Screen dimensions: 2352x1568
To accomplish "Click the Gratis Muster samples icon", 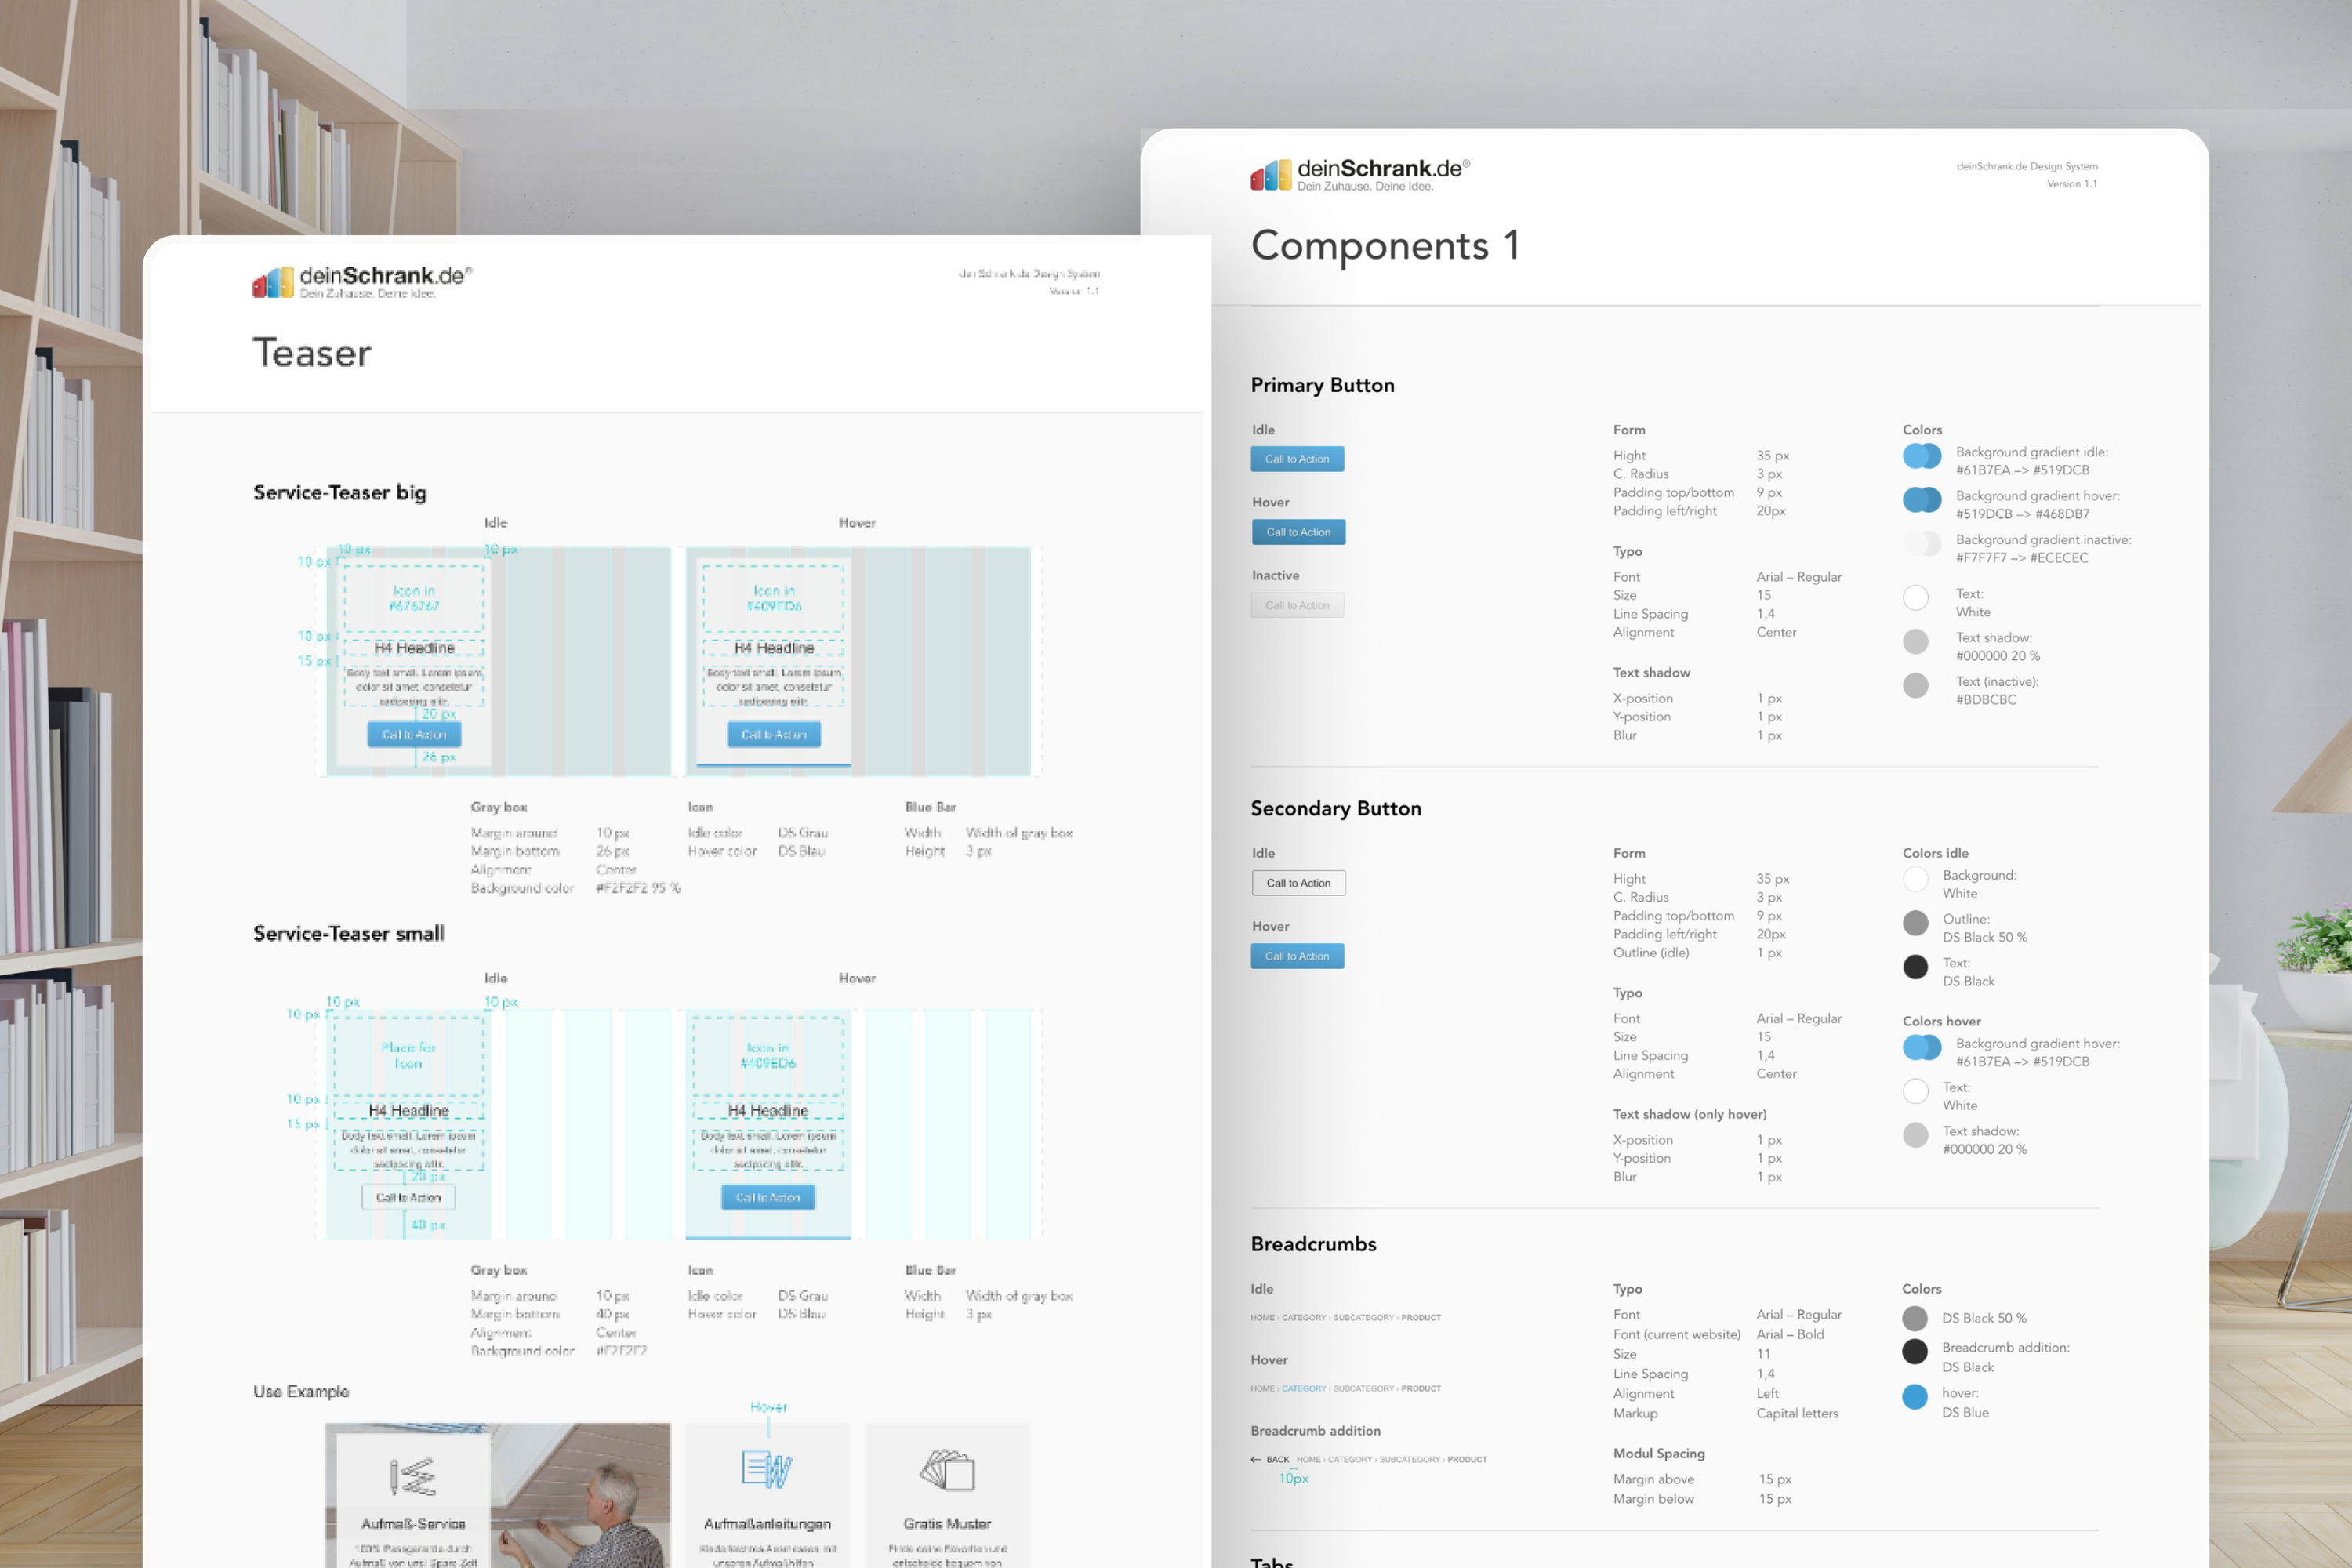I will point(947,1470).
